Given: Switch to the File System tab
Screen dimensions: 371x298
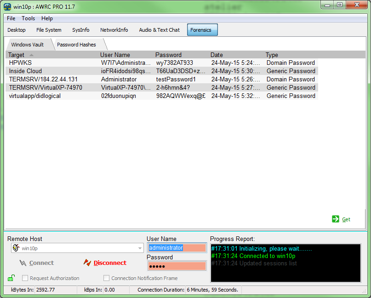Looking at the screenshot, I should click(x=49, y=30).
